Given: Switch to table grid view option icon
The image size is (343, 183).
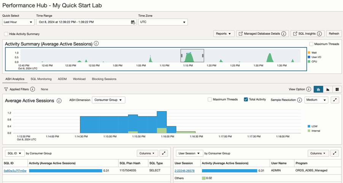Looking at the screenshot, I should point(337,89).
